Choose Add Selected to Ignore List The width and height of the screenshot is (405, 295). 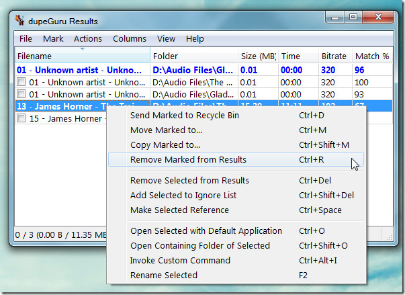tap(236, 195)
